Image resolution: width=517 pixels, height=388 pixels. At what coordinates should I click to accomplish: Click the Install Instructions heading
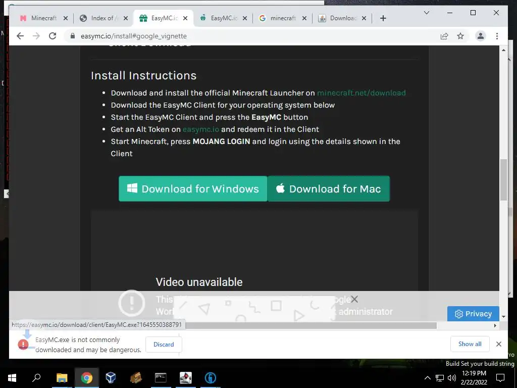[x=144, y=76]
